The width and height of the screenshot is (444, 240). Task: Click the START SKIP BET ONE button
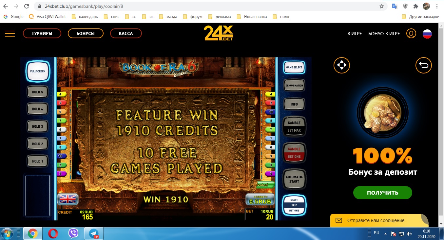tap(294, 205)
